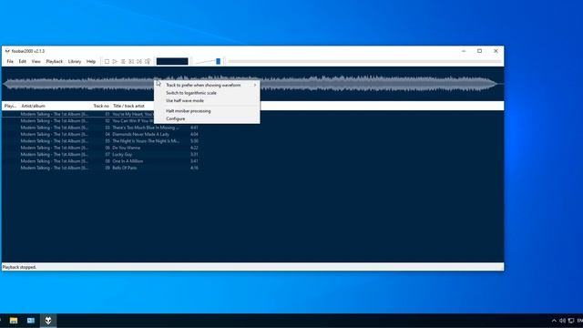The height and width of the screenshot is (328, 583).
Task: Click the Track no column header
Action: (x=101, y=106)
